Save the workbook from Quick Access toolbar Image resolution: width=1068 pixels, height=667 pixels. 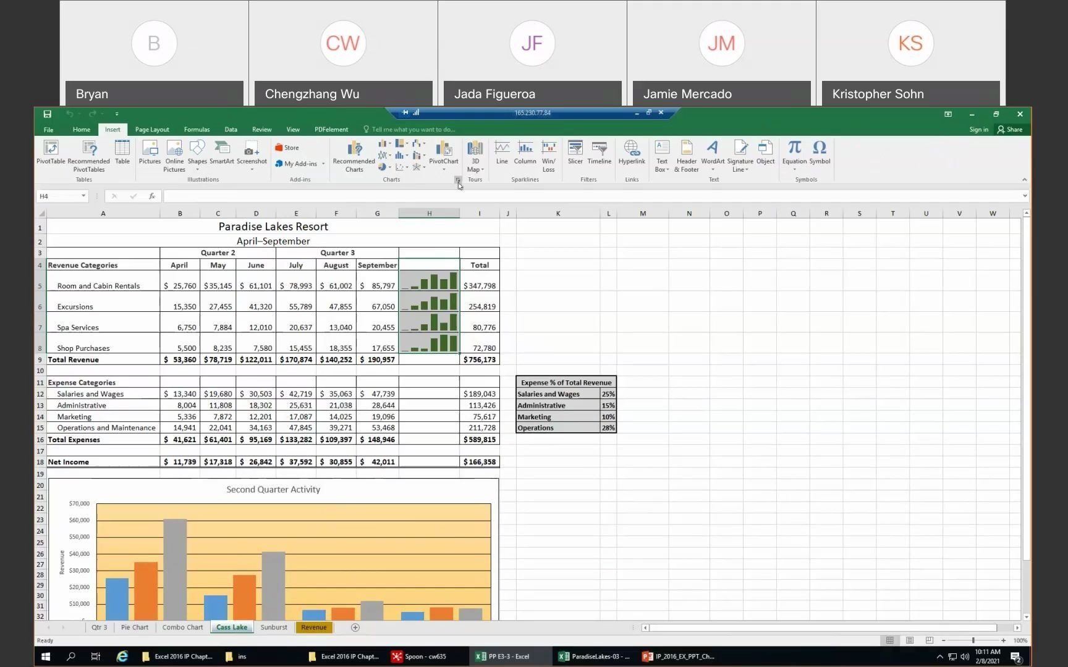47,114
